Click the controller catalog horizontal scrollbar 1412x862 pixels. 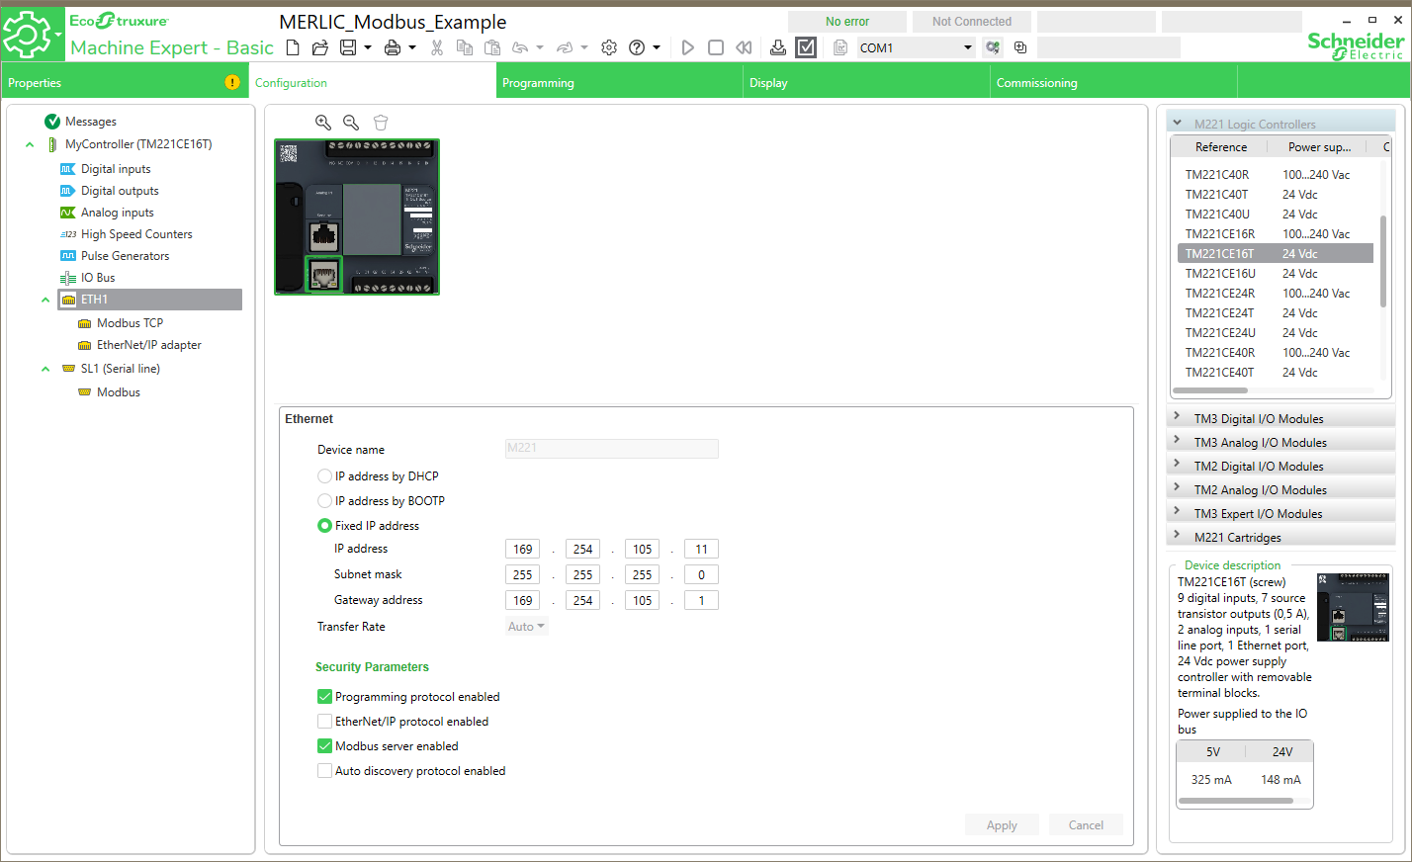(x=1224, y=390)
